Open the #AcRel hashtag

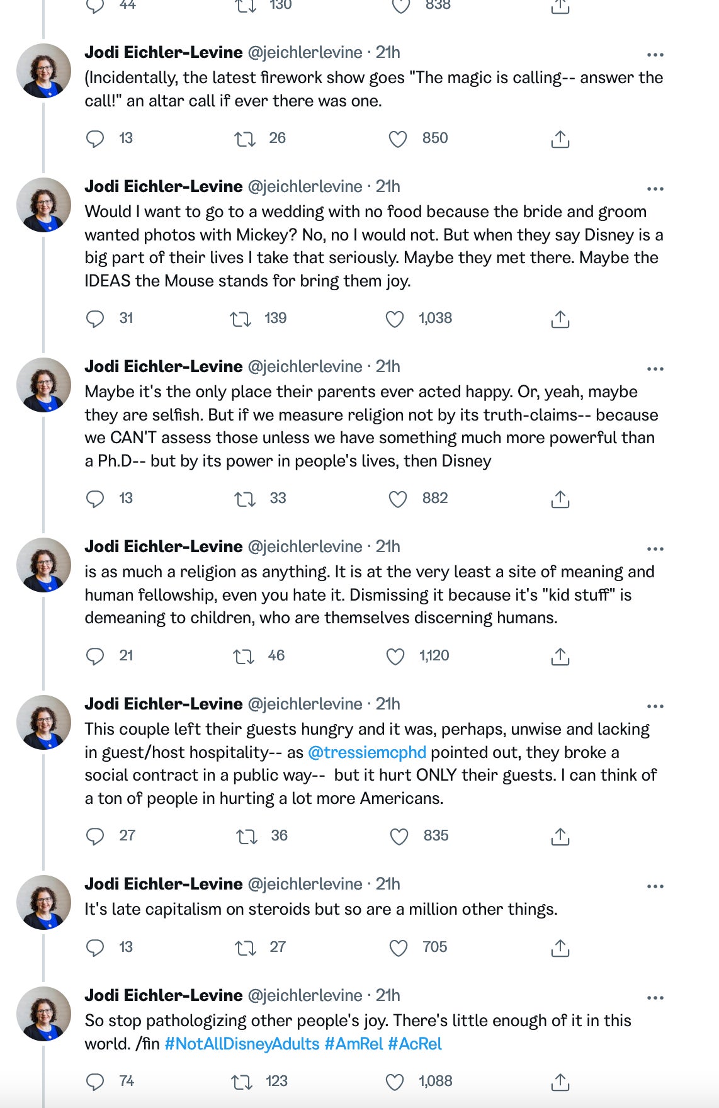[x=415, y=1044]
